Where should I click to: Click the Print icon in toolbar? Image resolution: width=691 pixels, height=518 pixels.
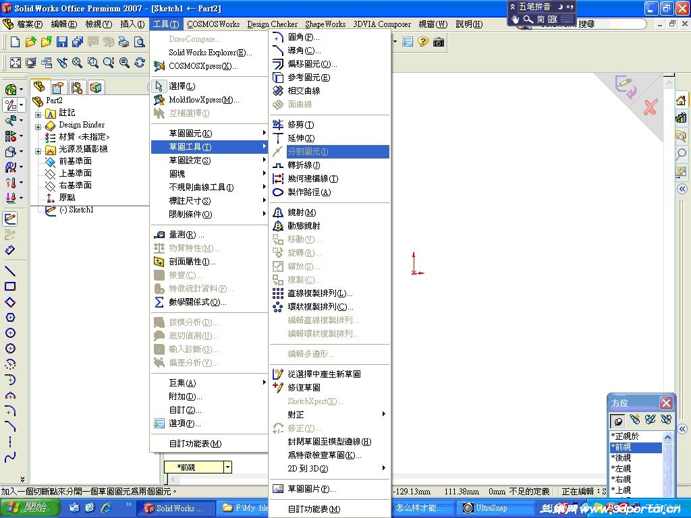click(124, 42)
